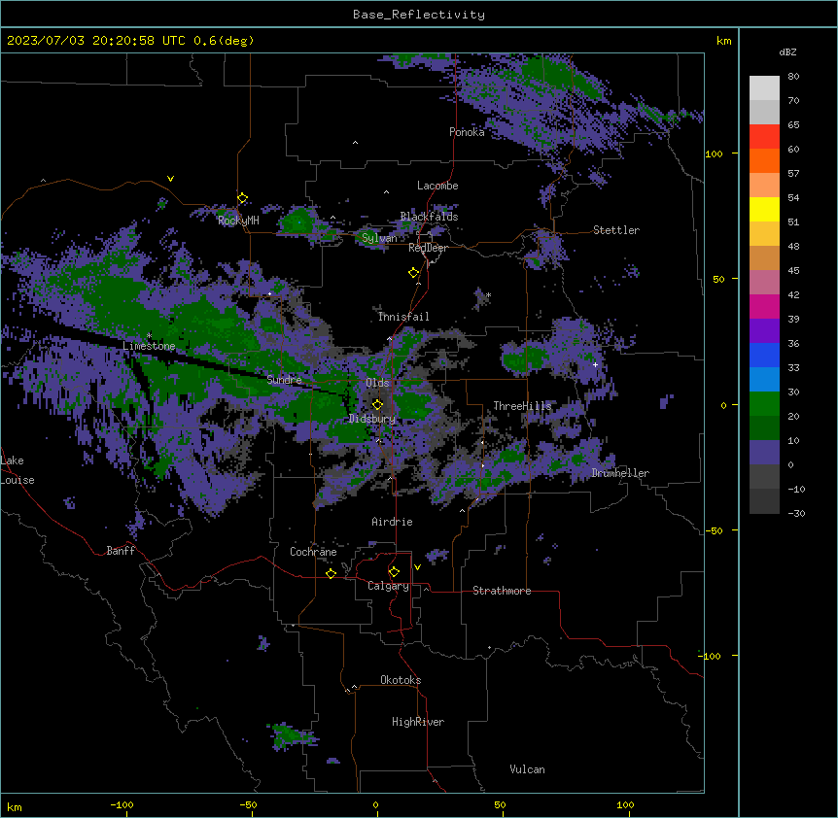Select the 20 dBZ green color swatch

point(764,404)
